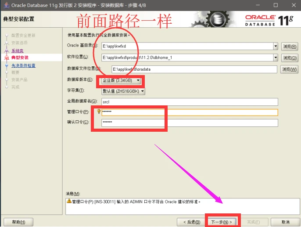Click the 软件位置 path field

click(187, 58)
